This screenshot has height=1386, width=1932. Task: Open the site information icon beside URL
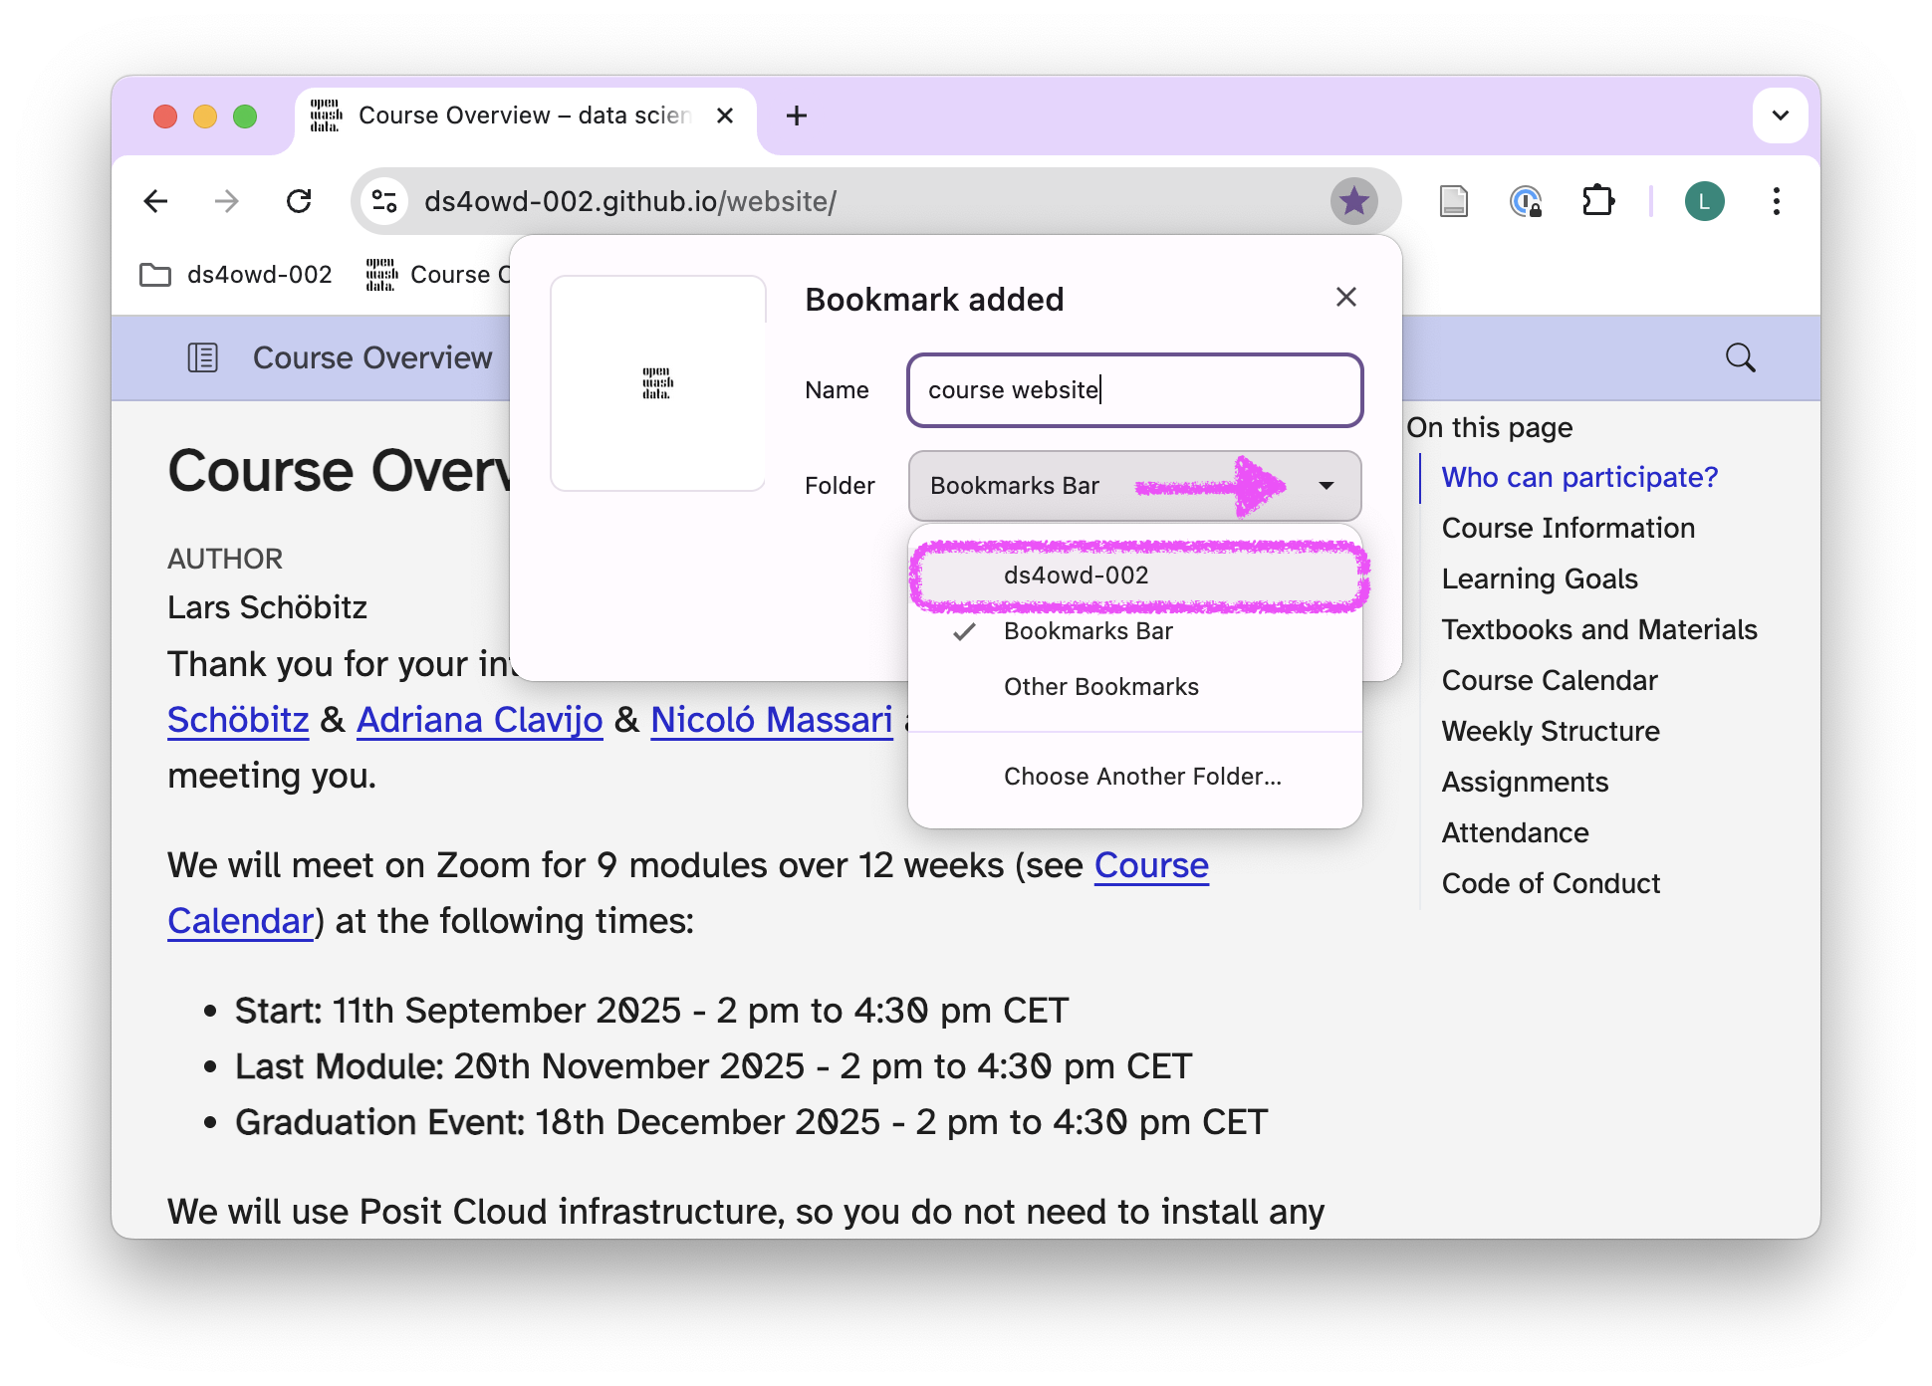tap(384, 202)
